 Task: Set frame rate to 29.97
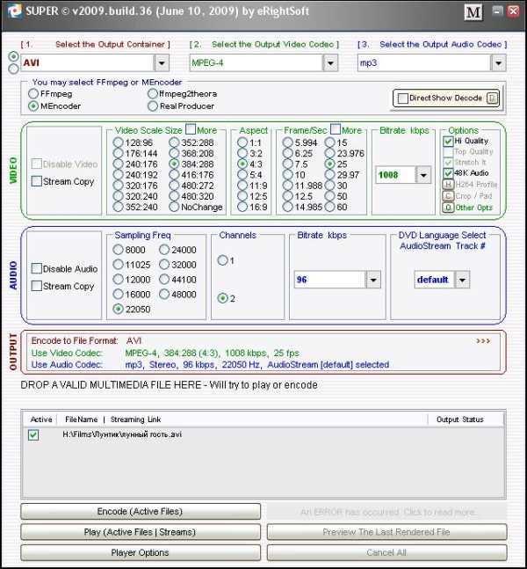(330, 174)
